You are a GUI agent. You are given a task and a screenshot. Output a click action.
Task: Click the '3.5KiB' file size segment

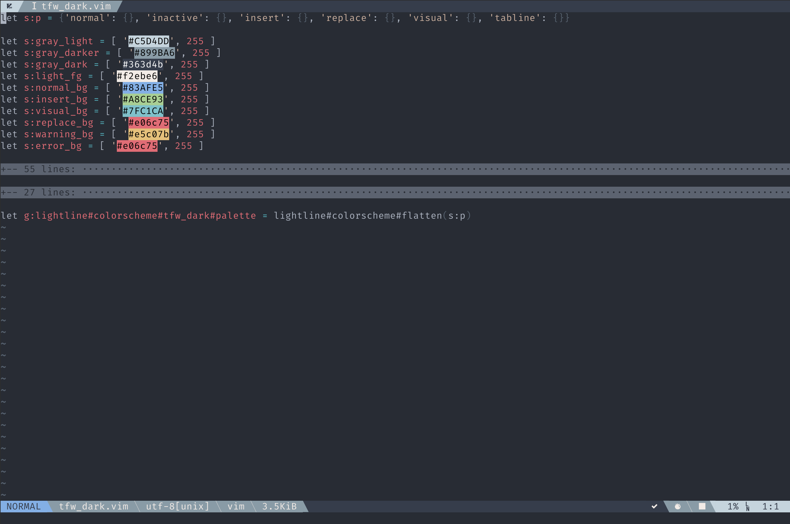[x=279, y=506]
